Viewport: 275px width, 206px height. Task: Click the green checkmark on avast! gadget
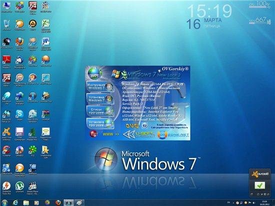tap(259, 185)
